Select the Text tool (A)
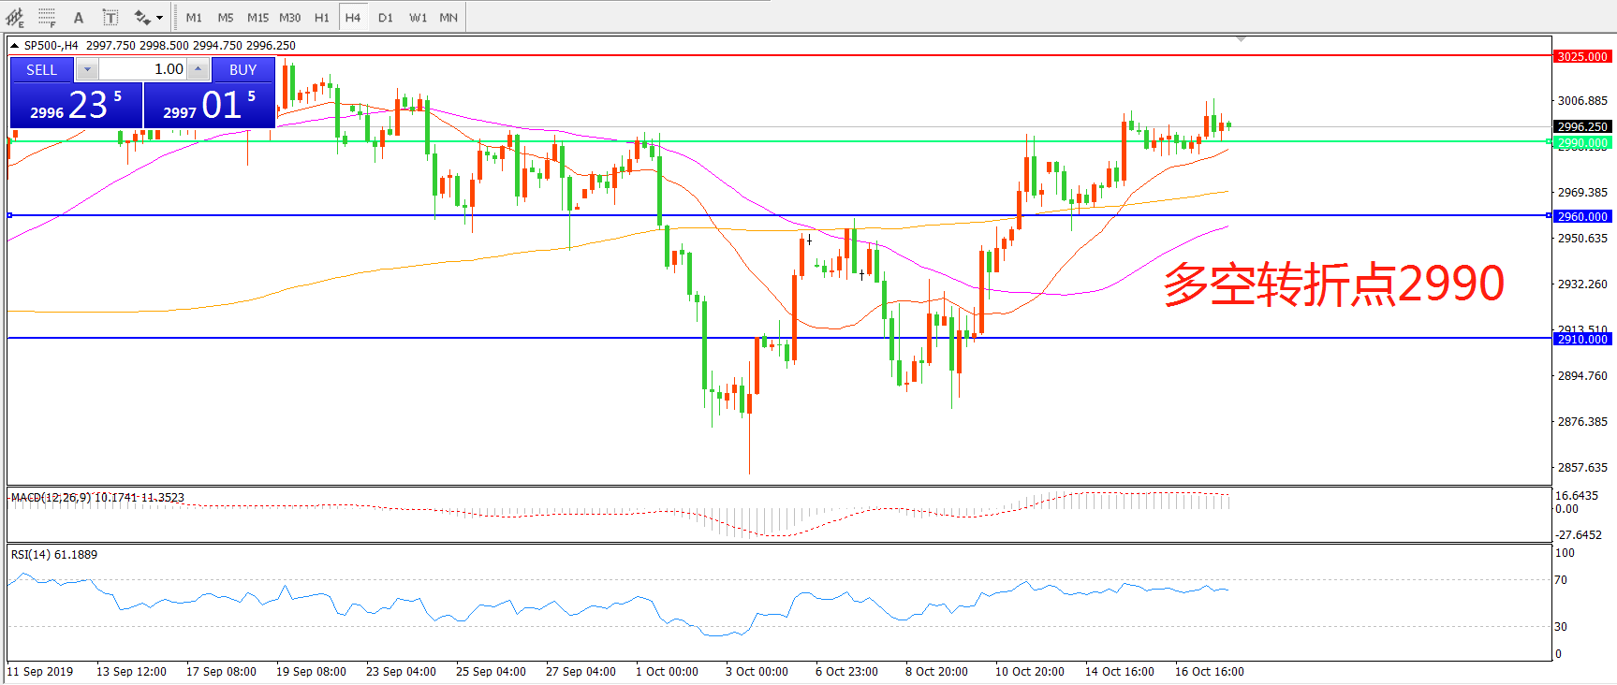The height and width of the screenshot is (685, 1617). pyautogui.click(x=79, y=18)
